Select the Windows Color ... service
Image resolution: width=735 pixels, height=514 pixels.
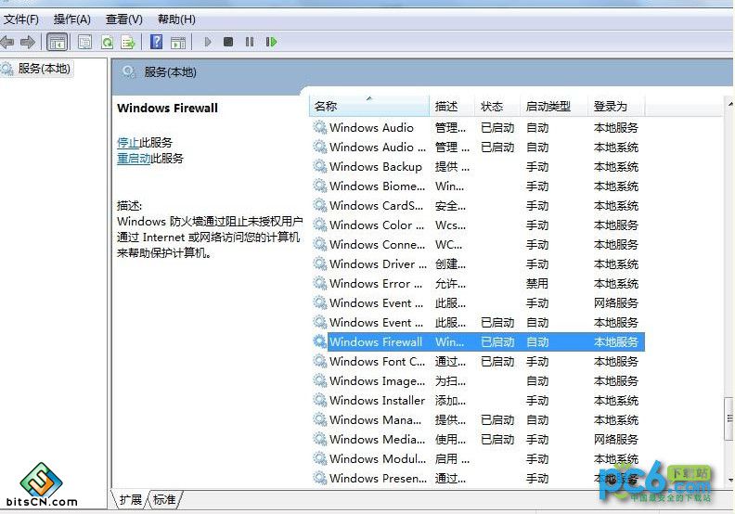click(x=477, y=225)
